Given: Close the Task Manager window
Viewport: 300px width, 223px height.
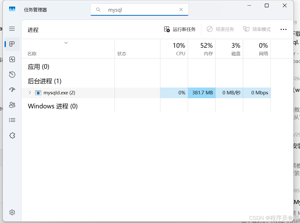Looking at the screenshot, I should (285, 6).
